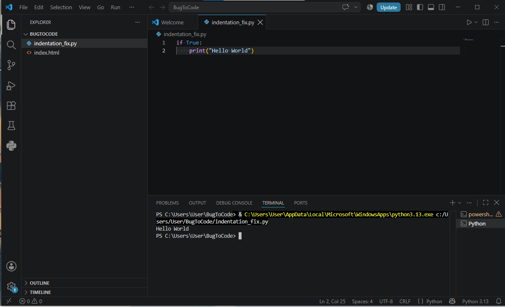Open the Go menu
The image size is (505, 307).
point(101,7)
